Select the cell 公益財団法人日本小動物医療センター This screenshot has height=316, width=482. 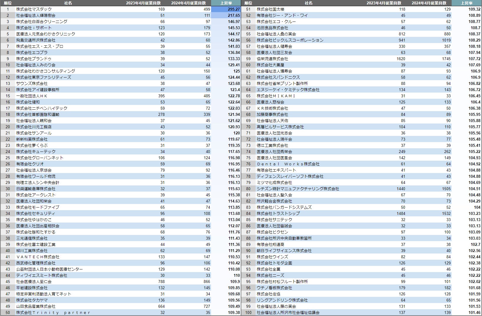pos(50,269)
